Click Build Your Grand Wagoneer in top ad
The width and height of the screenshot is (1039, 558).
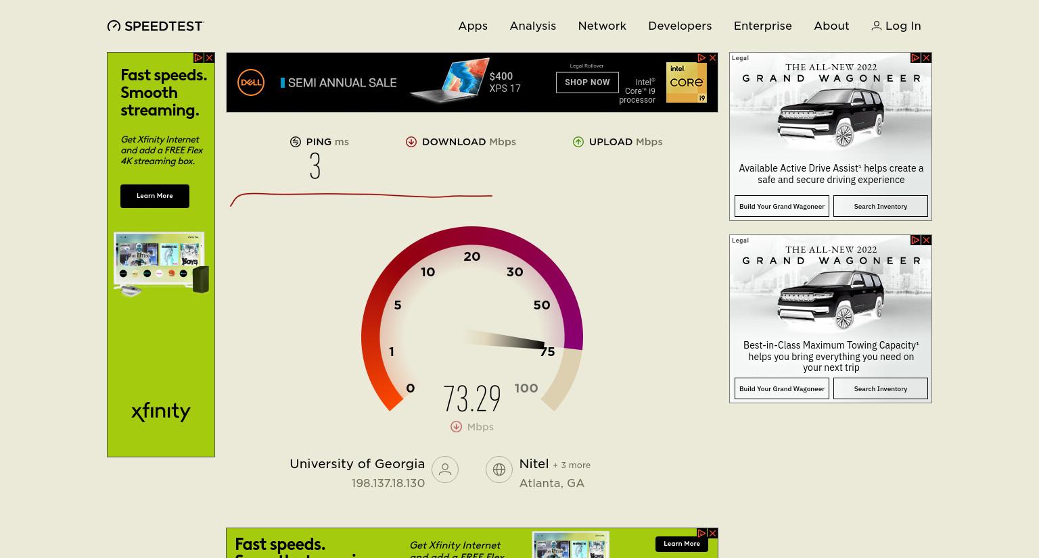pyautogui.click(x=782, y=206)
